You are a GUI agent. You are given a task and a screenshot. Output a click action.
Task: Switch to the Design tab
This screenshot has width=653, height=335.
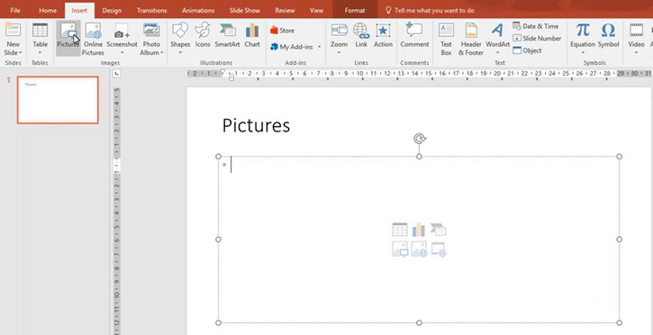(112, 11)
